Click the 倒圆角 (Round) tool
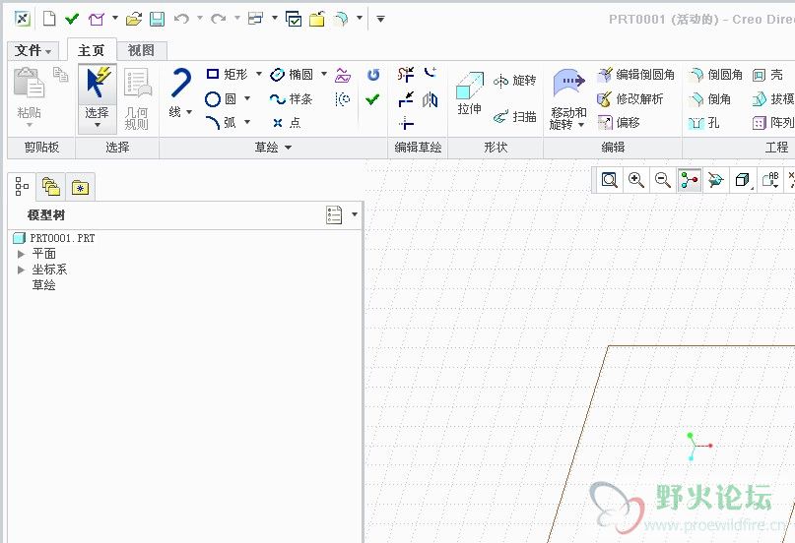The width and height of the screenshot is (795, 543). 716,75
